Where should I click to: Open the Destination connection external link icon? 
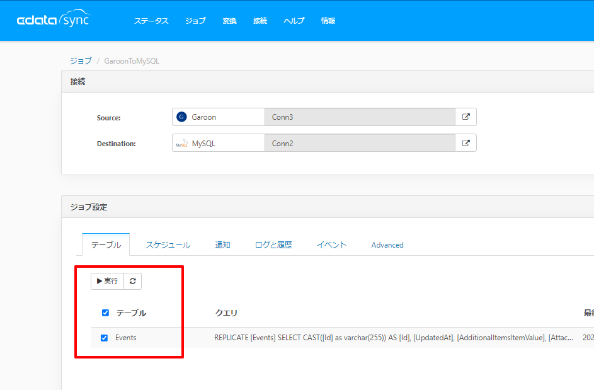[x=466, y=143]
